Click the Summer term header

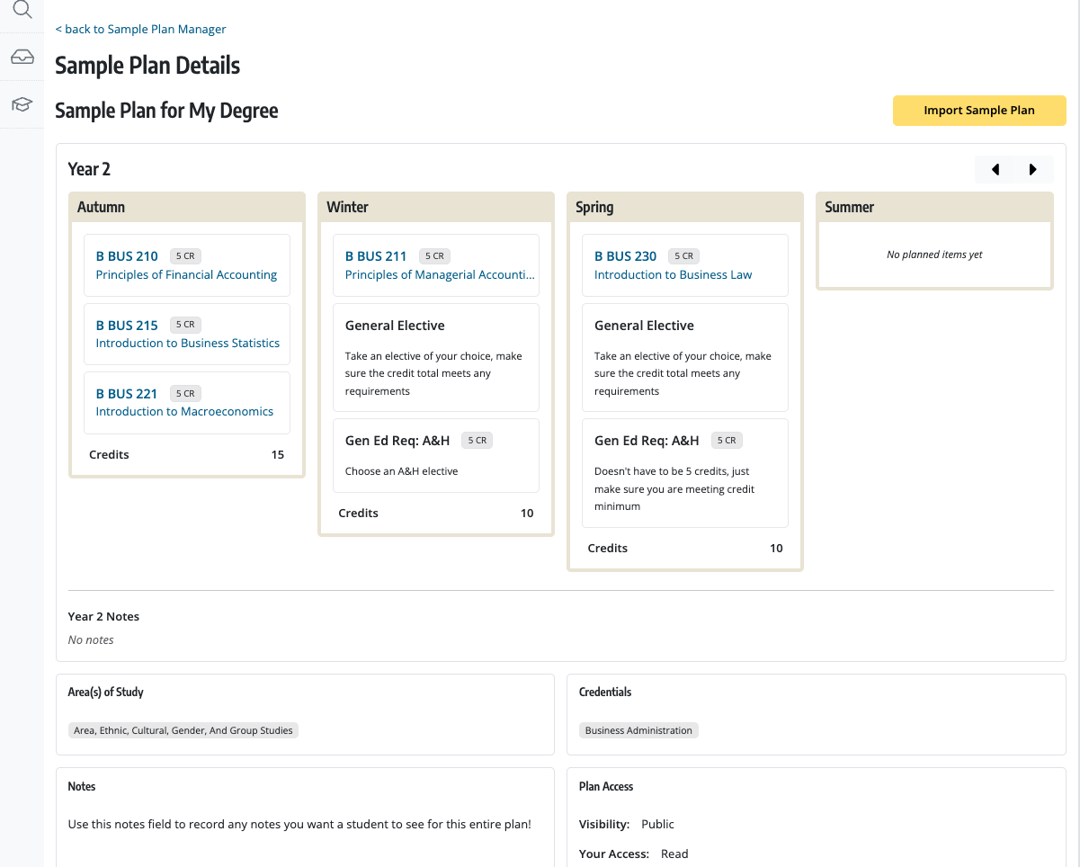coord(934,207)
